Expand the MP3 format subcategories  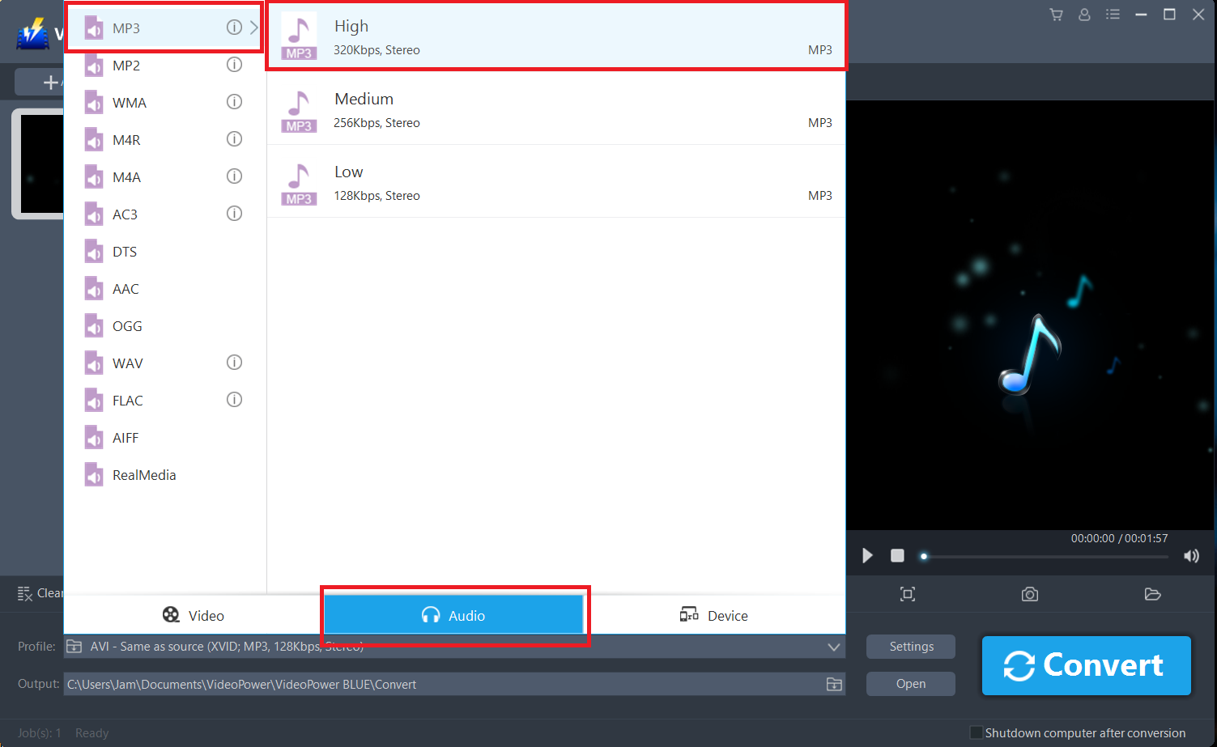(254, 27)
